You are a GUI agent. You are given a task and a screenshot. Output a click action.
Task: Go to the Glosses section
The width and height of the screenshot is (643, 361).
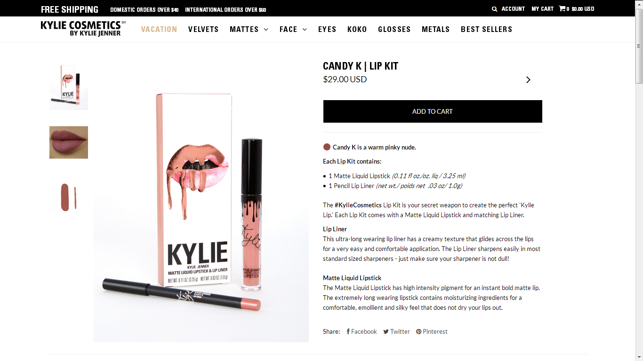point(394,29)
